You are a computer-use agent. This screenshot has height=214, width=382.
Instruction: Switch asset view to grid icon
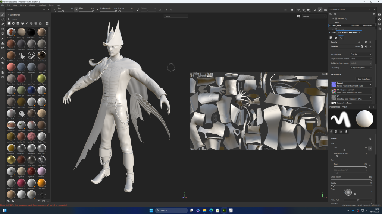click(x=47, y=23)
